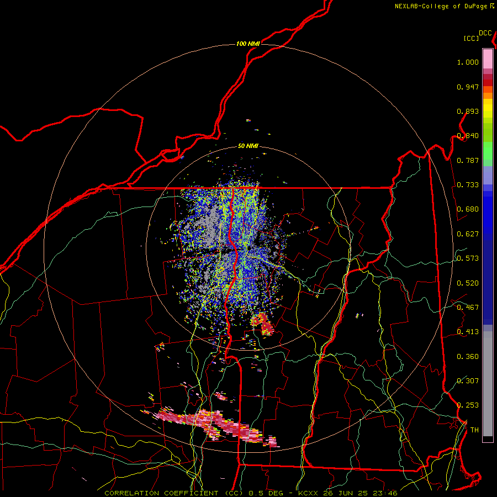Image resolution: width=497 pixels, height=497 pixels.
Task: Select the 0.893 scale value
Action: [x=468, y=111]
